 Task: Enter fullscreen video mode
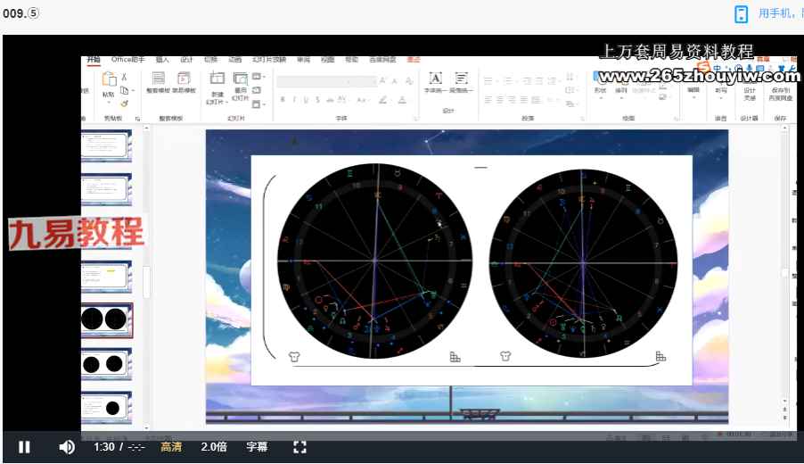click(x=300, y=447)
